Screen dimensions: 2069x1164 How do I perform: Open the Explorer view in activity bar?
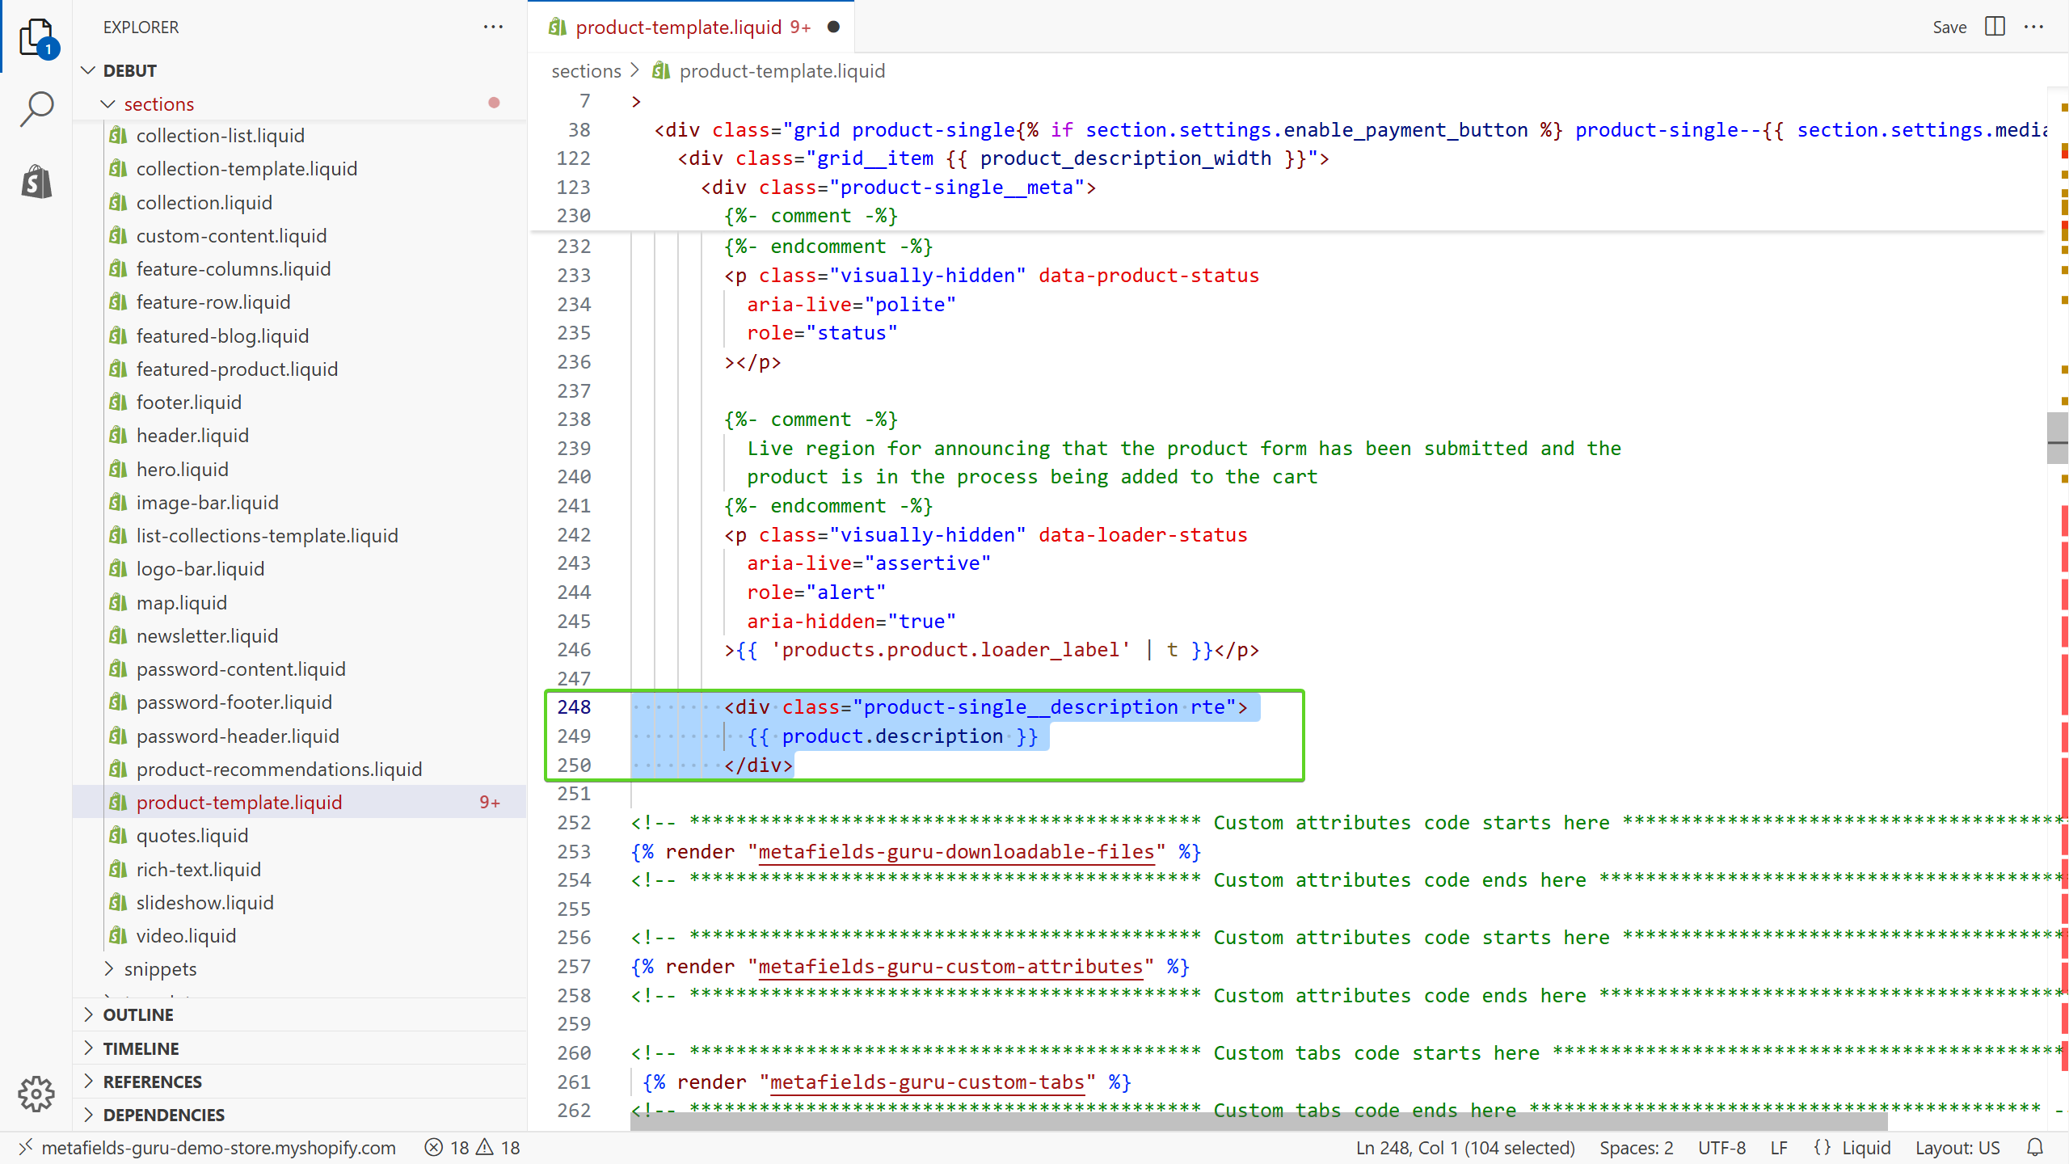pyautogui.click(x=36, y=37)
